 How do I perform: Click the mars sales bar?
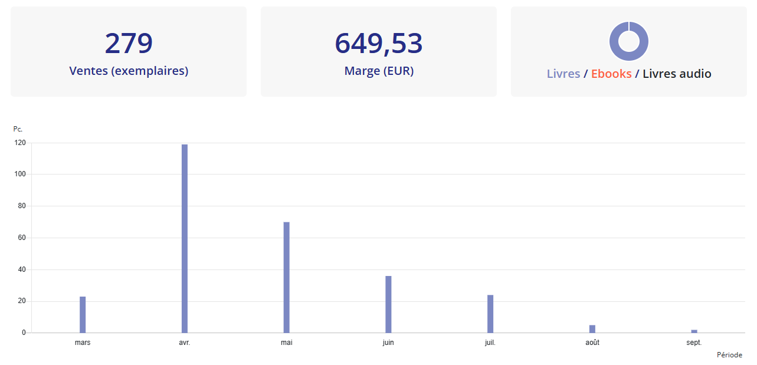coord(83,315)
